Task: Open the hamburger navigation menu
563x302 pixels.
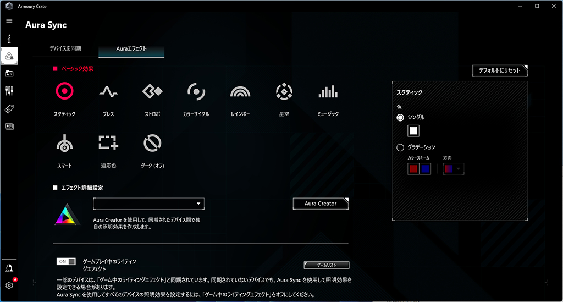Action: 9,21
